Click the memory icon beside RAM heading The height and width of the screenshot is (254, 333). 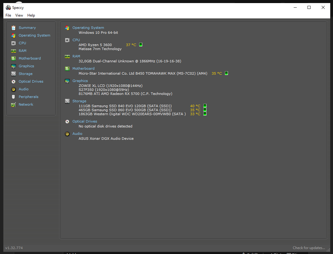pyautogui.click(x=67, y=56)
